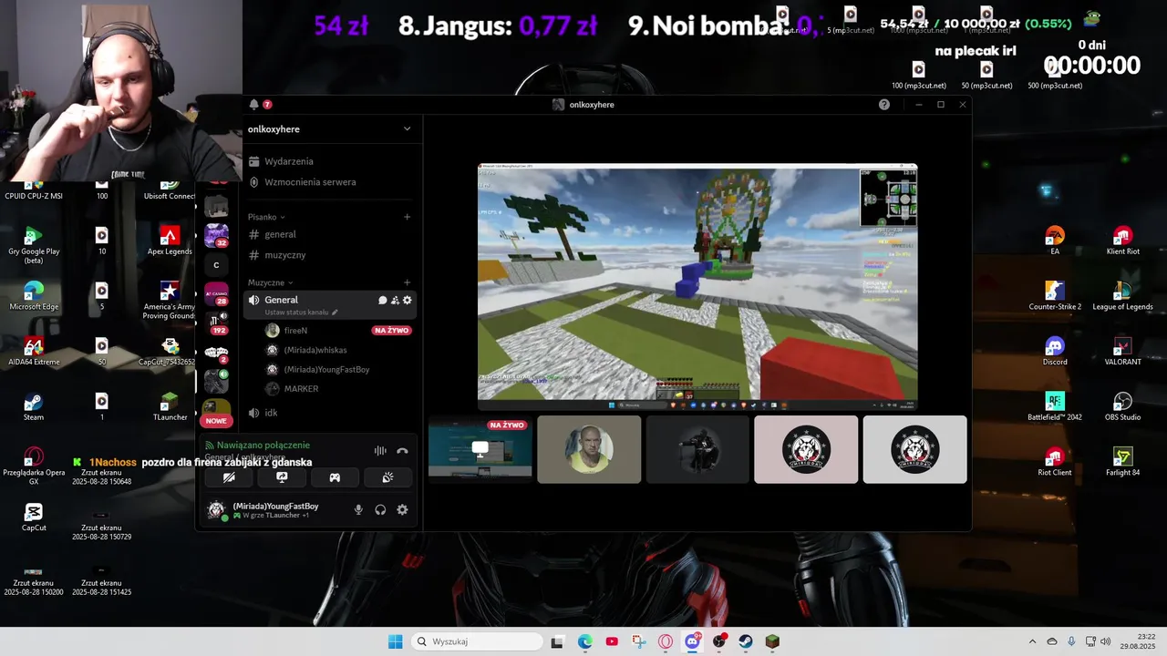Open League of Legends desktop shortcut
This screenshot has height=656, width=1167.
(x=1123, y=295)
